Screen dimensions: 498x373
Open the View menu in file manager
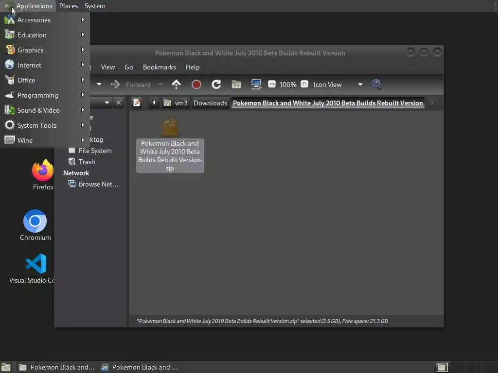(107, 67)
